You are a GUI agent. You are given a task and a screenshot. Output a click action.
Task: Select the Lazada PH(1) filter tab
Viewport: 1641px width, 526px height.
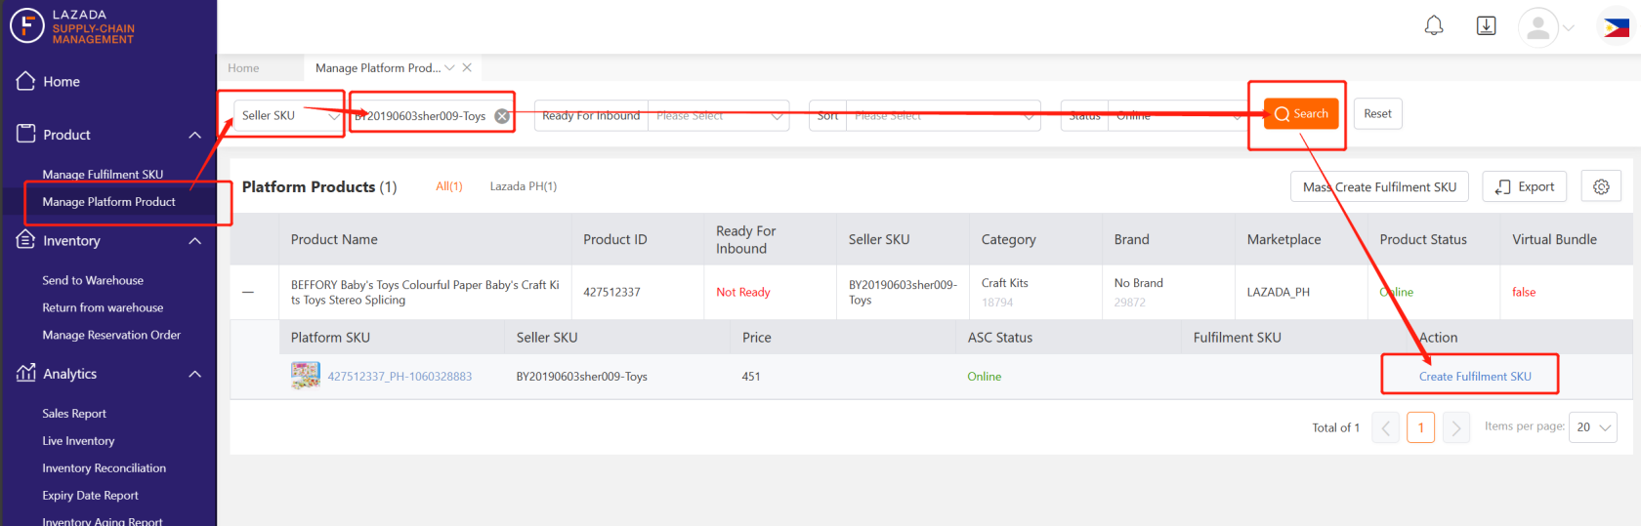coord(523,186)
